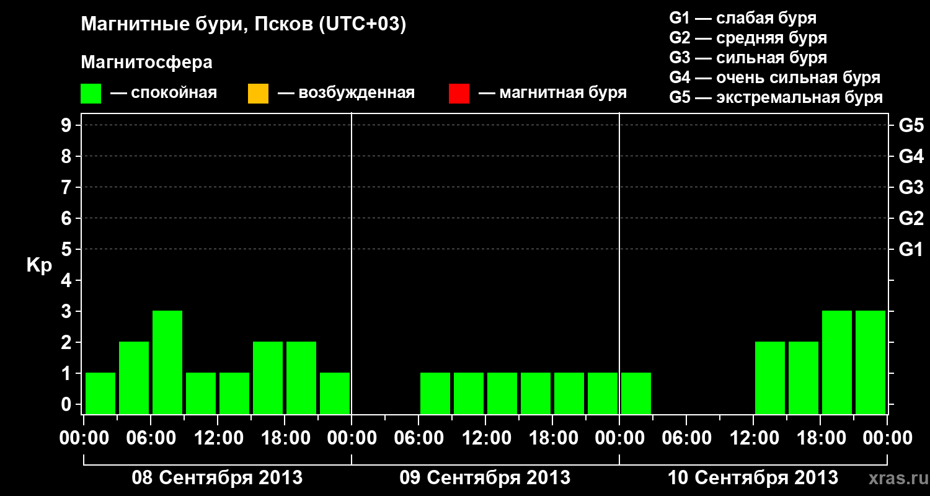Click the Kp 3 bar on 08 September

pyautogui.click(x=167, y=362)
